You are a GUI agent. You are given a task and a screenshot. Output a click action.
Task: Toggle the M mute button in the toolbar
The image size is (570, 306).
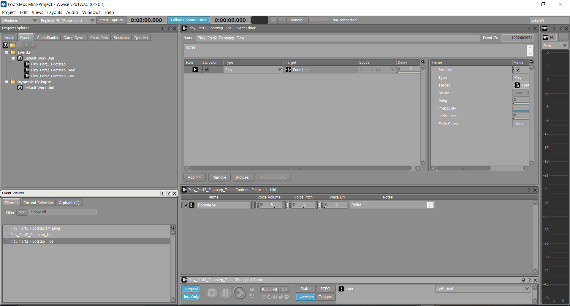tap(273, 20)
